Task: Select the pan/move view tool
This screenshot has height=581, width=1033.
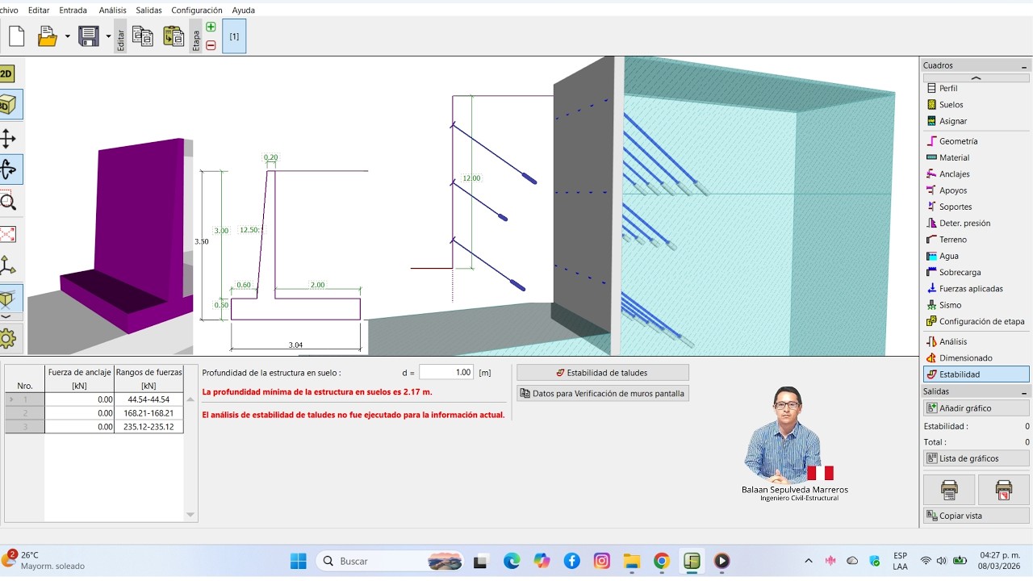Action: pyautogui.click(x=7, y=138)
